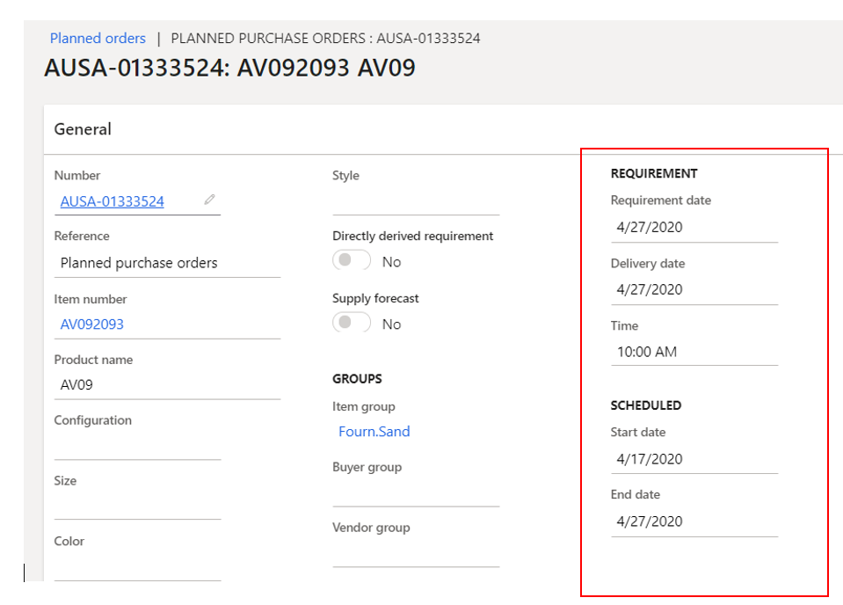Click the scheduled End date field
This screenshot has width=843, height=605.
[694, 521]
